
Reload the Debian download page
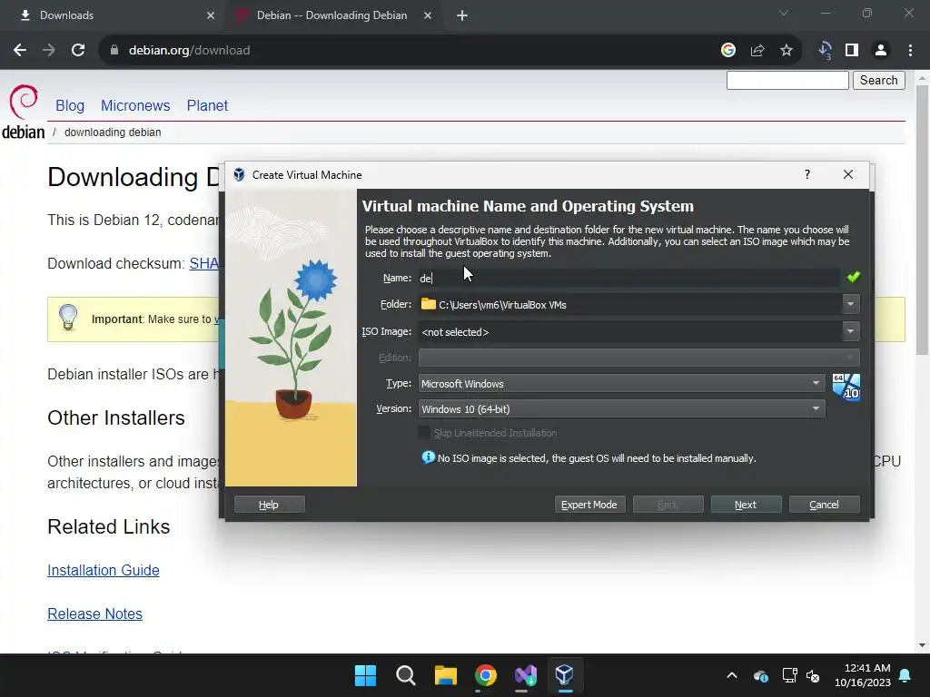click(78, 51)
